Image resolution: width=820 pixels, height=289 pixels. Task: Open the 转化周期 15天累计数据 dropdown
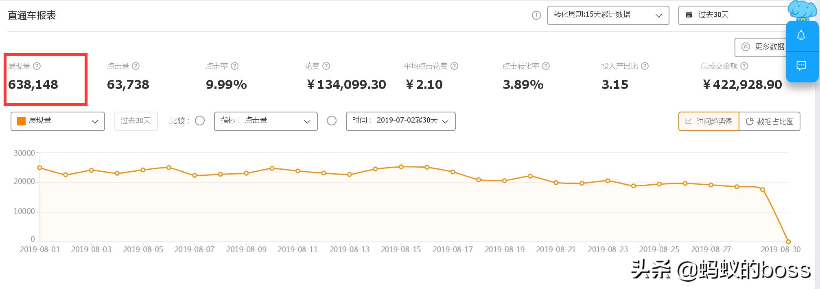click(x=608, y=15)
